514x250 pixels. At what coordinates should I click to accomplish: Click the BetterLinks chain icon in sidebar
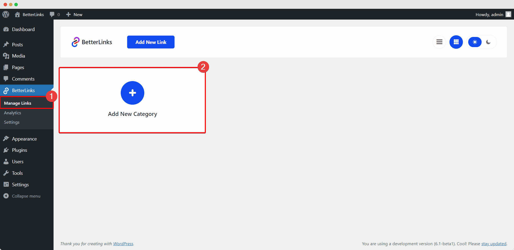point(6,90)
